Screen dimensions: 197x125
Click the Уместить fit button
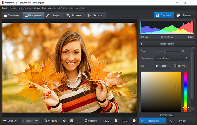[91, 121]
